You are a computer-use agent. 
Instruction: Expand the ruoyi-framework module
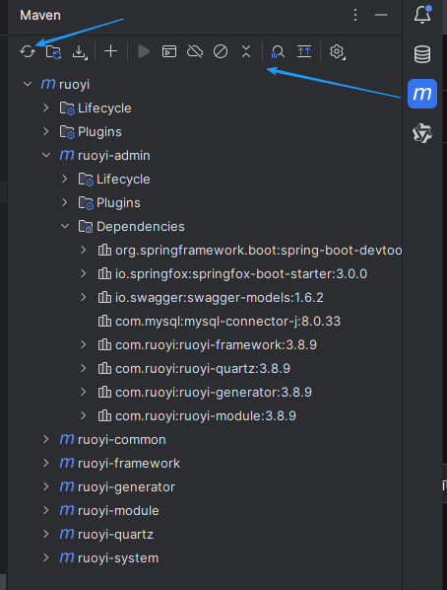46,463
